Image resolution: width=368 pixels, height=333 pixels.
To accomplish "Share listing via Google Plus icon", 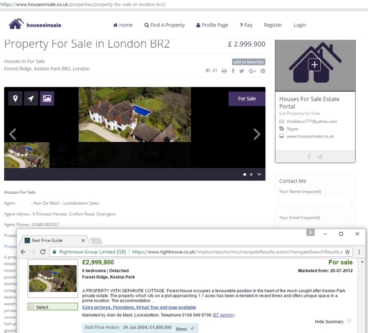I will pyautogui.click(x=252, y=71).
